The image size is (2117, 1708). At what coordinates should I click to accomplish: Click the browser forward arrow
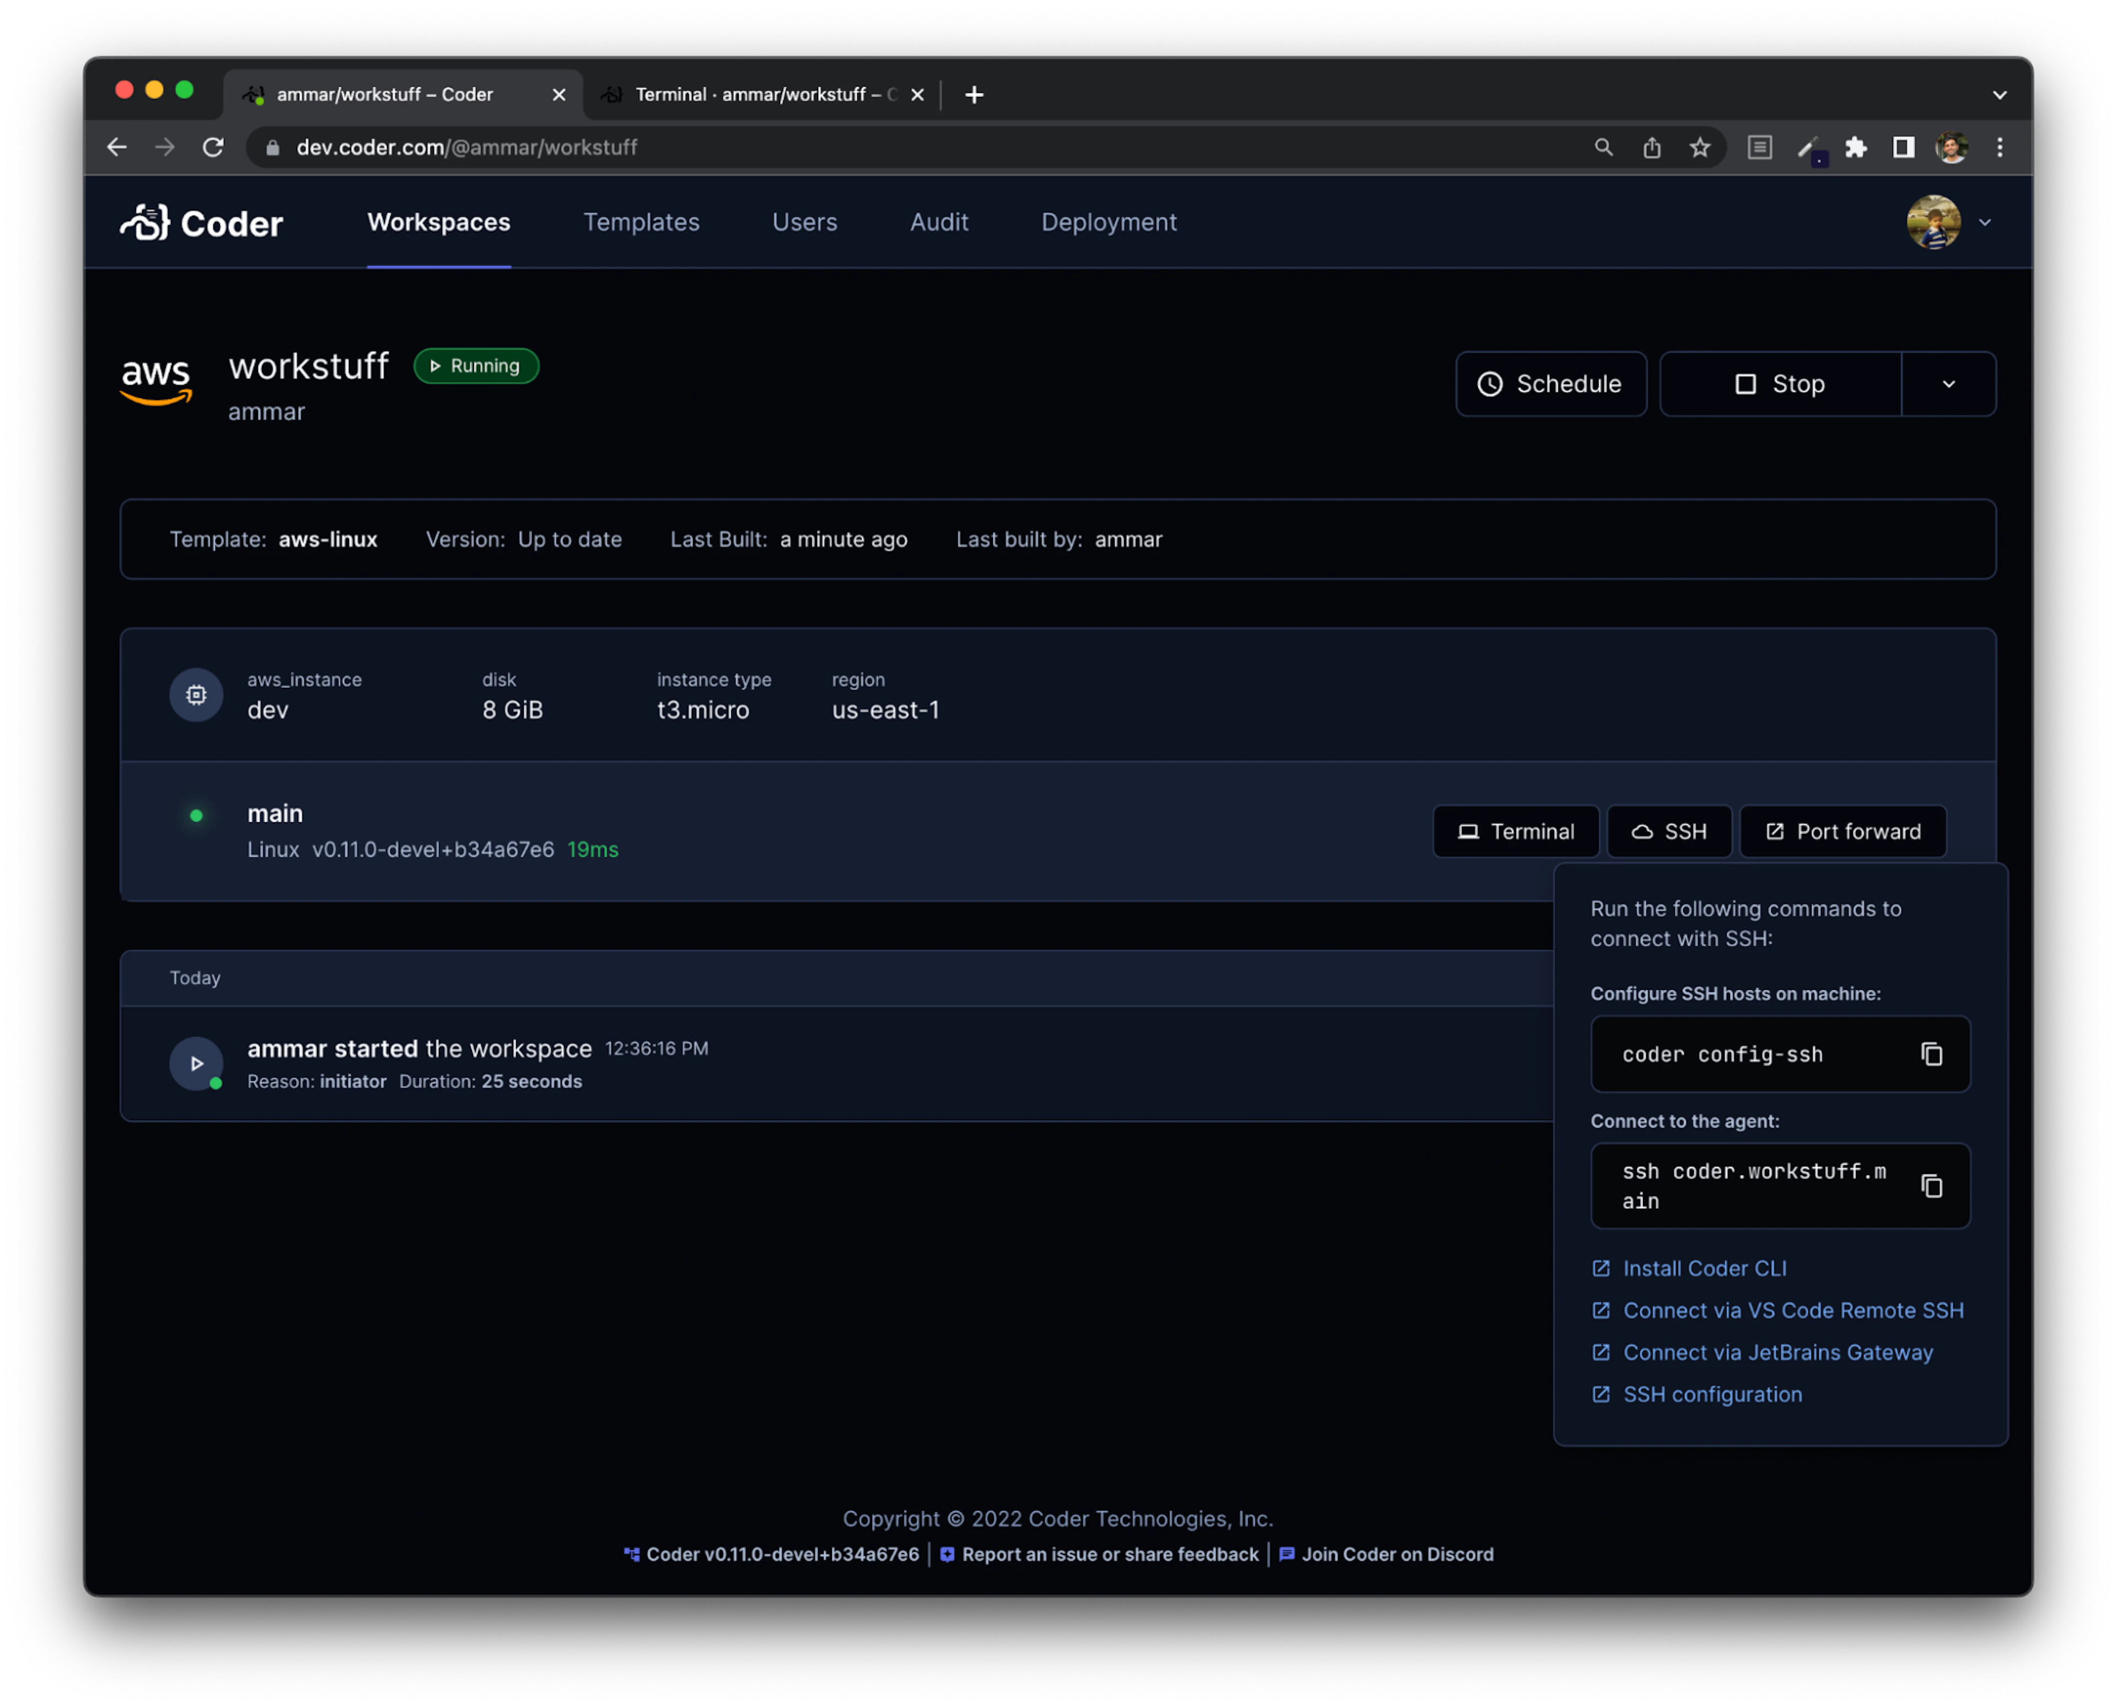(165, 148)
